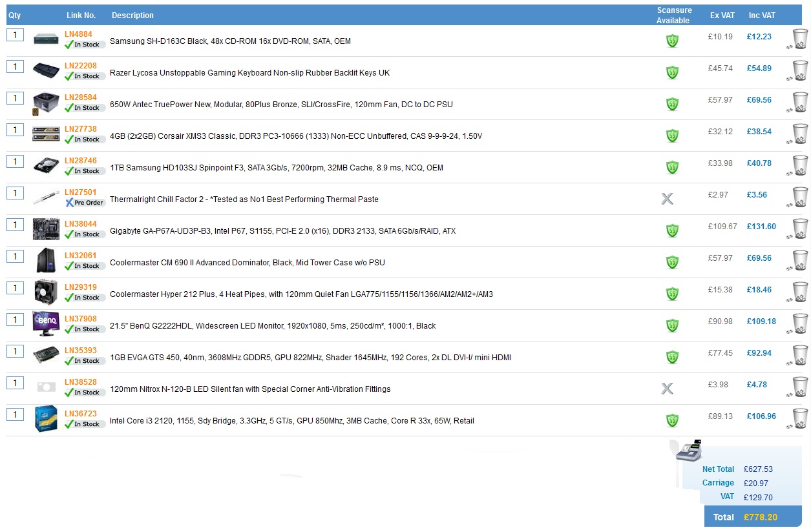Select the VAT £129.70 value
Image resolution: width=811 pixels, height=530 pixels.
(758, 497)
